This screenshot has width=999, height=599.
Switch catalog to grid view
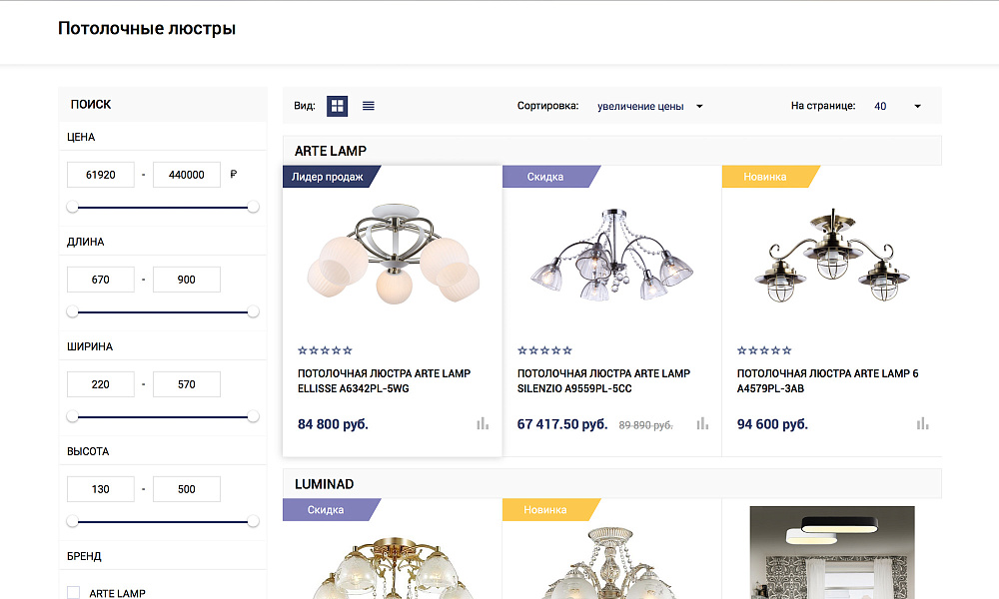click(337, 105)
